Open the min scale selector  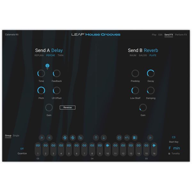point(176,148)
